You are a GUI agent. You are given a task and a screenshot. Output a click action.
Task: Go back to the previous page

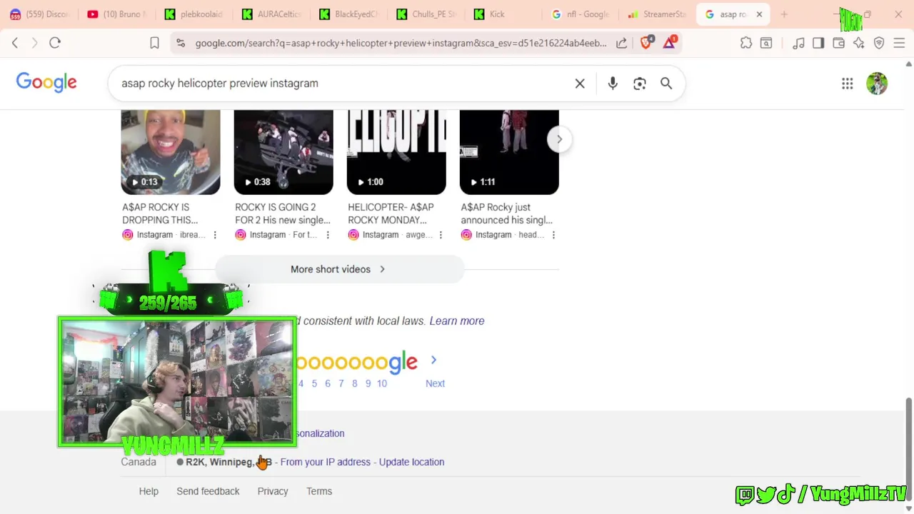tap(15, 43)
